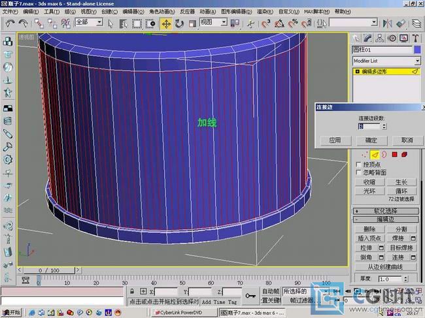Switch to the Display command panel tab
The width and height of the screenshot is (425, 318).
404,39
